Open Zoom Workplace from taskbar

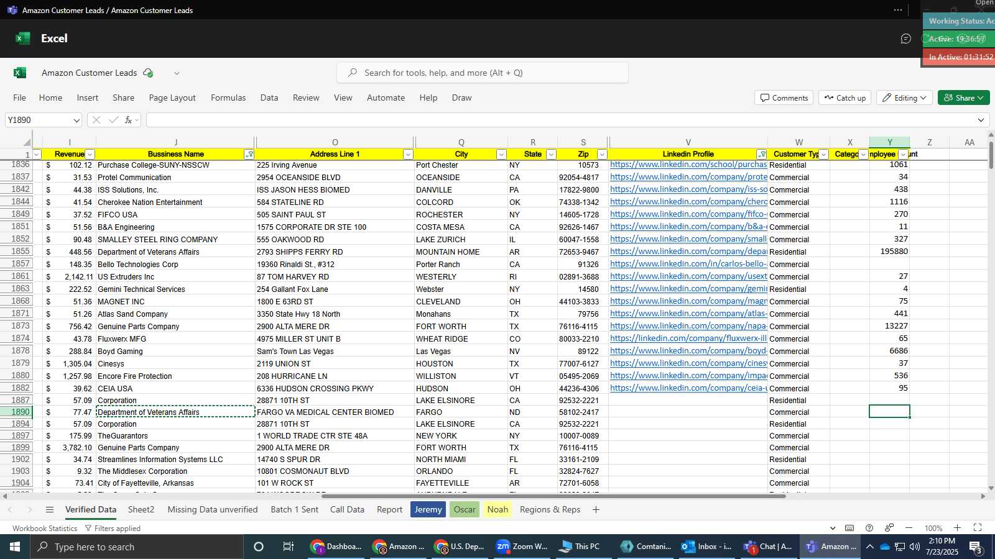[x=522, y=547]
